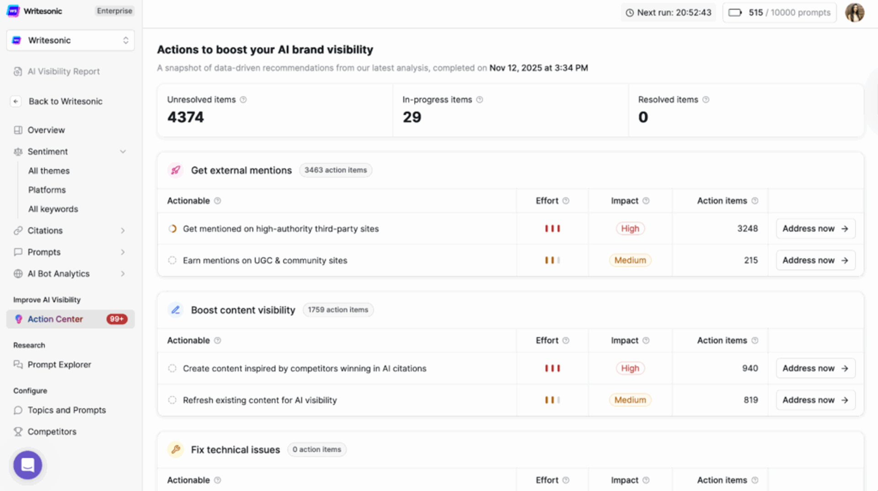
Task: Click Impact help icon in Get external mentions
Action: point(646,201)
